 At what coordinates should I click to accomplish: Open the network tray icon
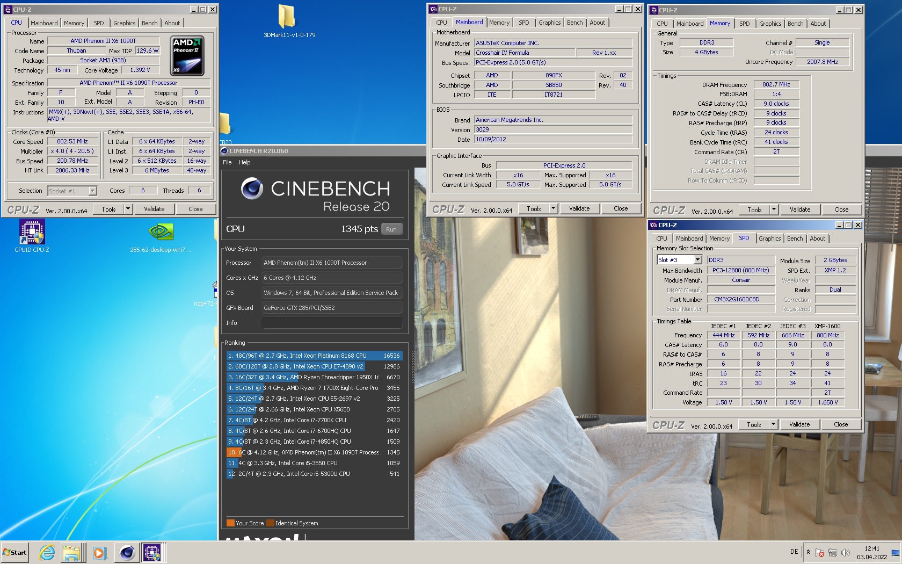(833, 553)
